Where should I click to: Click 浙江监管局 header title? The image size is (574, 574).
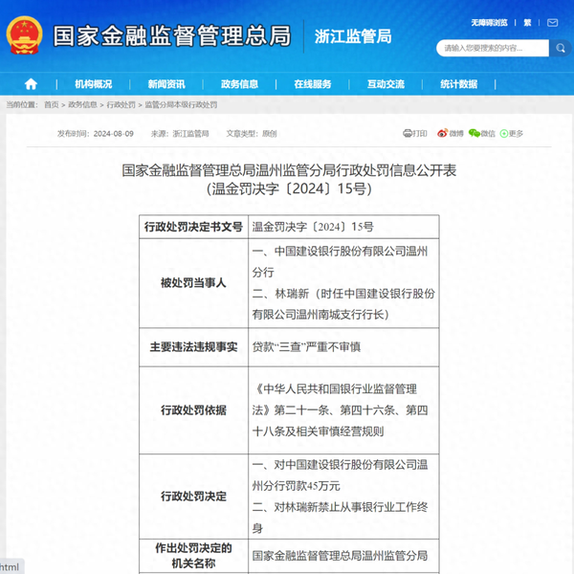point(353,36)
